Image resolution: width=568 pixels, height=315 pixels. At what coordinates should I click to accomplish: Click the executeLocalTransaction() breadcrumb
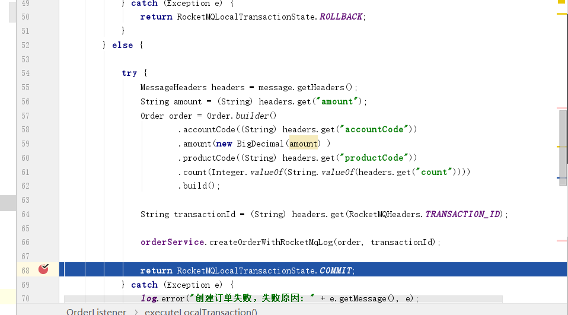click(x=201, y=311)
